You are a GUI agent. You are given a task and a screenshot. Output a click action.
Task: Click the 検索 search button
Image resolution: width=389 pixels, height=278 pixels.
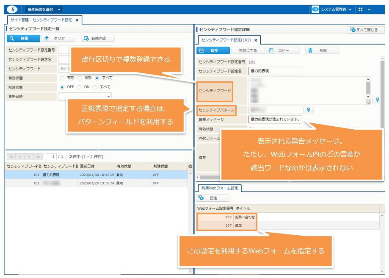pos(23,39)
